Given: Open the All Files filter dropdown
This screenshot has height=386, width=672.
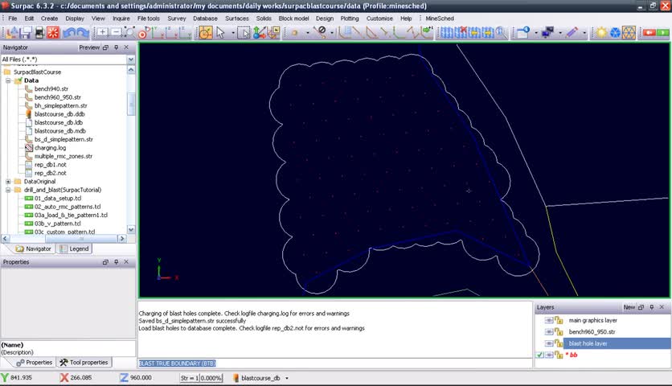Looking at the screenshot, I should [x=131, y=60].
